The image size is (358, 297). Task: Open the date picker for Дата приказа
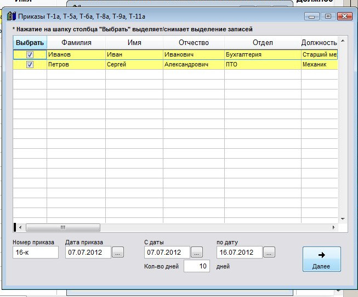pos(118,253)
